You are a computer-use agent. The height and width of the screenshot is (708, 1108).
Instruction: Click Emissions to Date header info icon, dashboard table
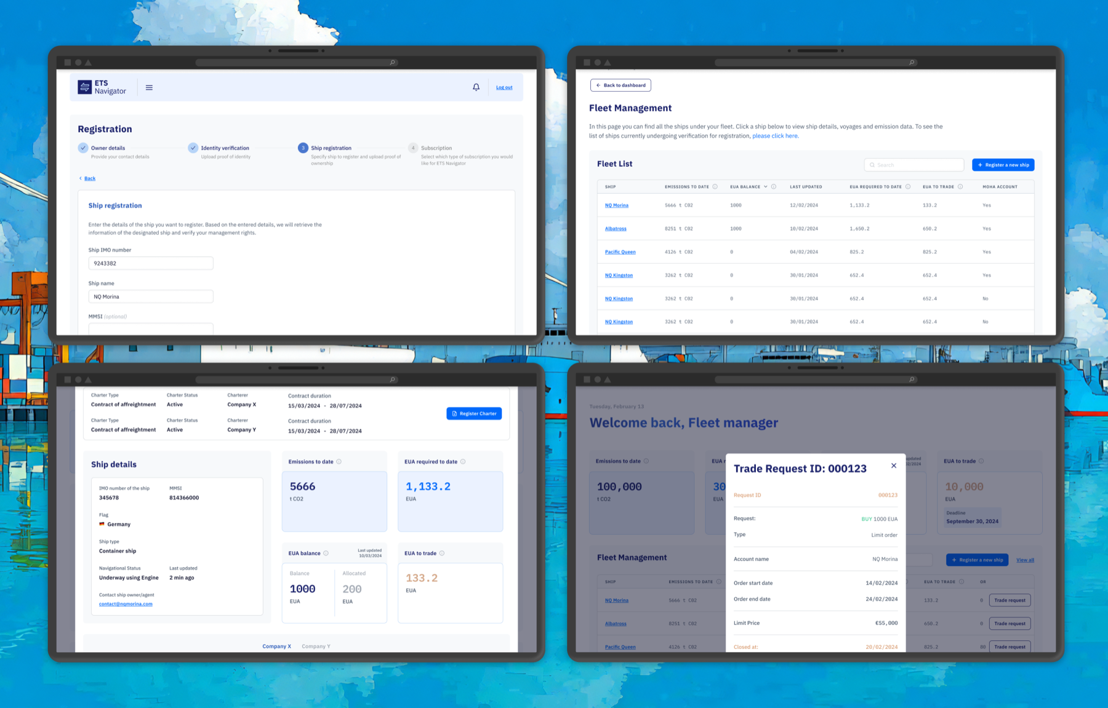tap(718, 581)
